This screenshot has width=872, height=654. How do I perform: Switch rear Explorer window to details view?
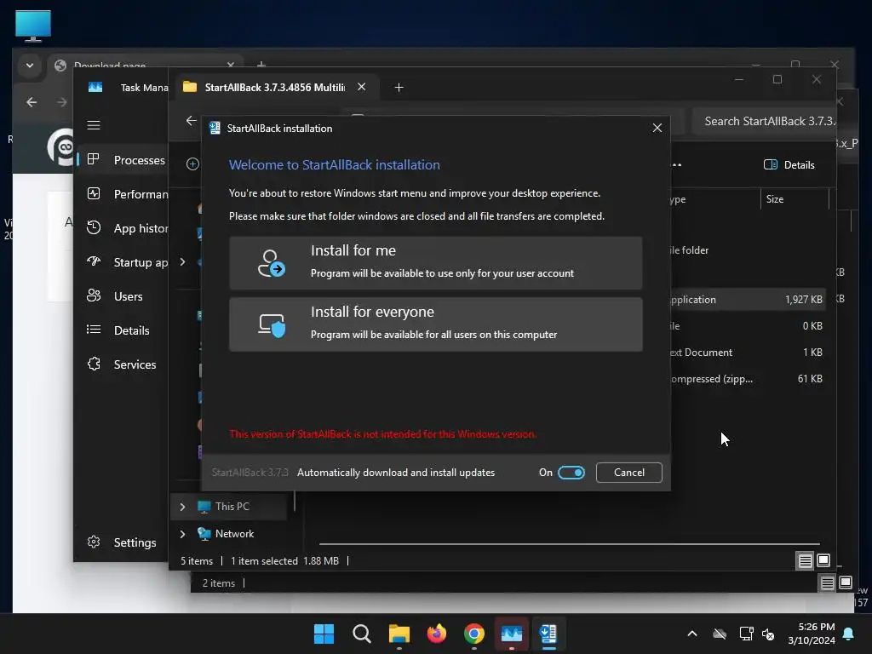coord(827,582)
